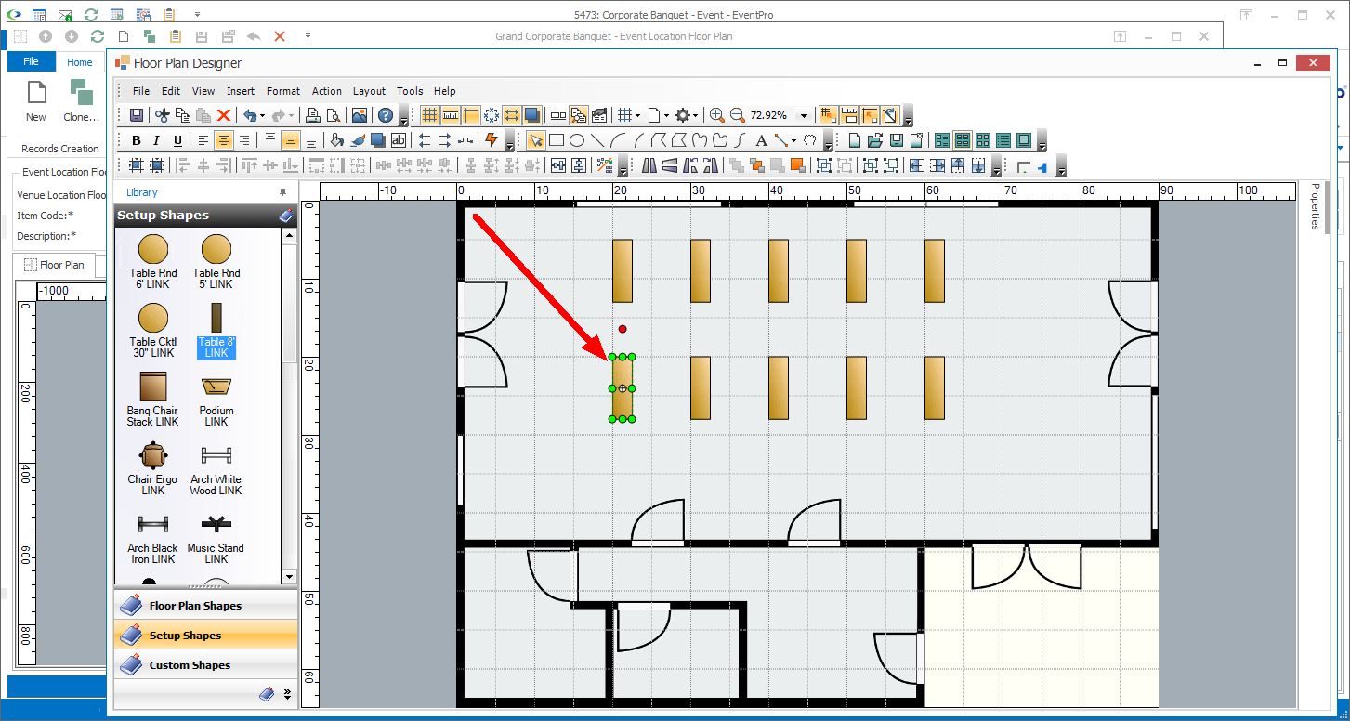
Task: Open the connector tool dropdown arrow
Action: [794, 140]
